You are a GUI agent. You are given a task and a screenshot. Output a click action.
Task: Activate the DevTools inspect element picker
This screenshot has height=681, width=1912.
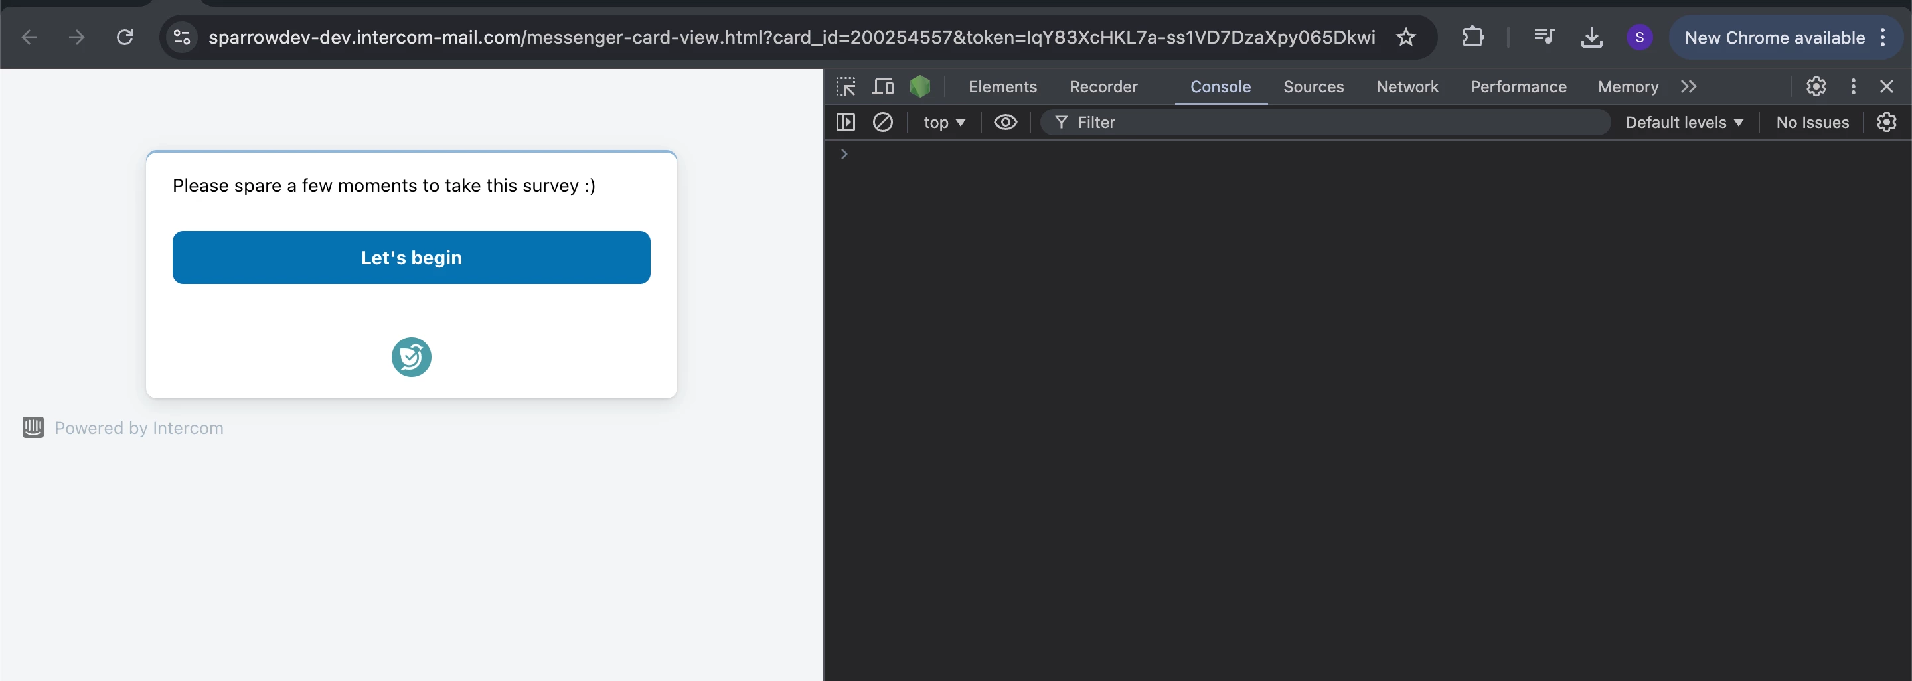click(x=845, y=87)
